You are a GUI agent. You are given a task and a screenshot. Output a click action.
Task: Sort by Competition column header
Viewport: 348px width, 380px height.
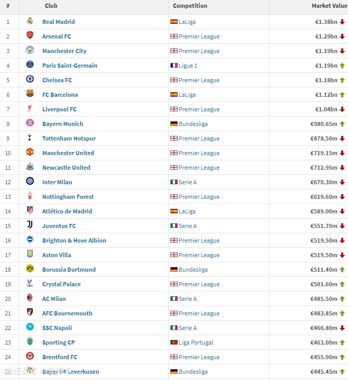pyautogui.click(x=190, y=6)
